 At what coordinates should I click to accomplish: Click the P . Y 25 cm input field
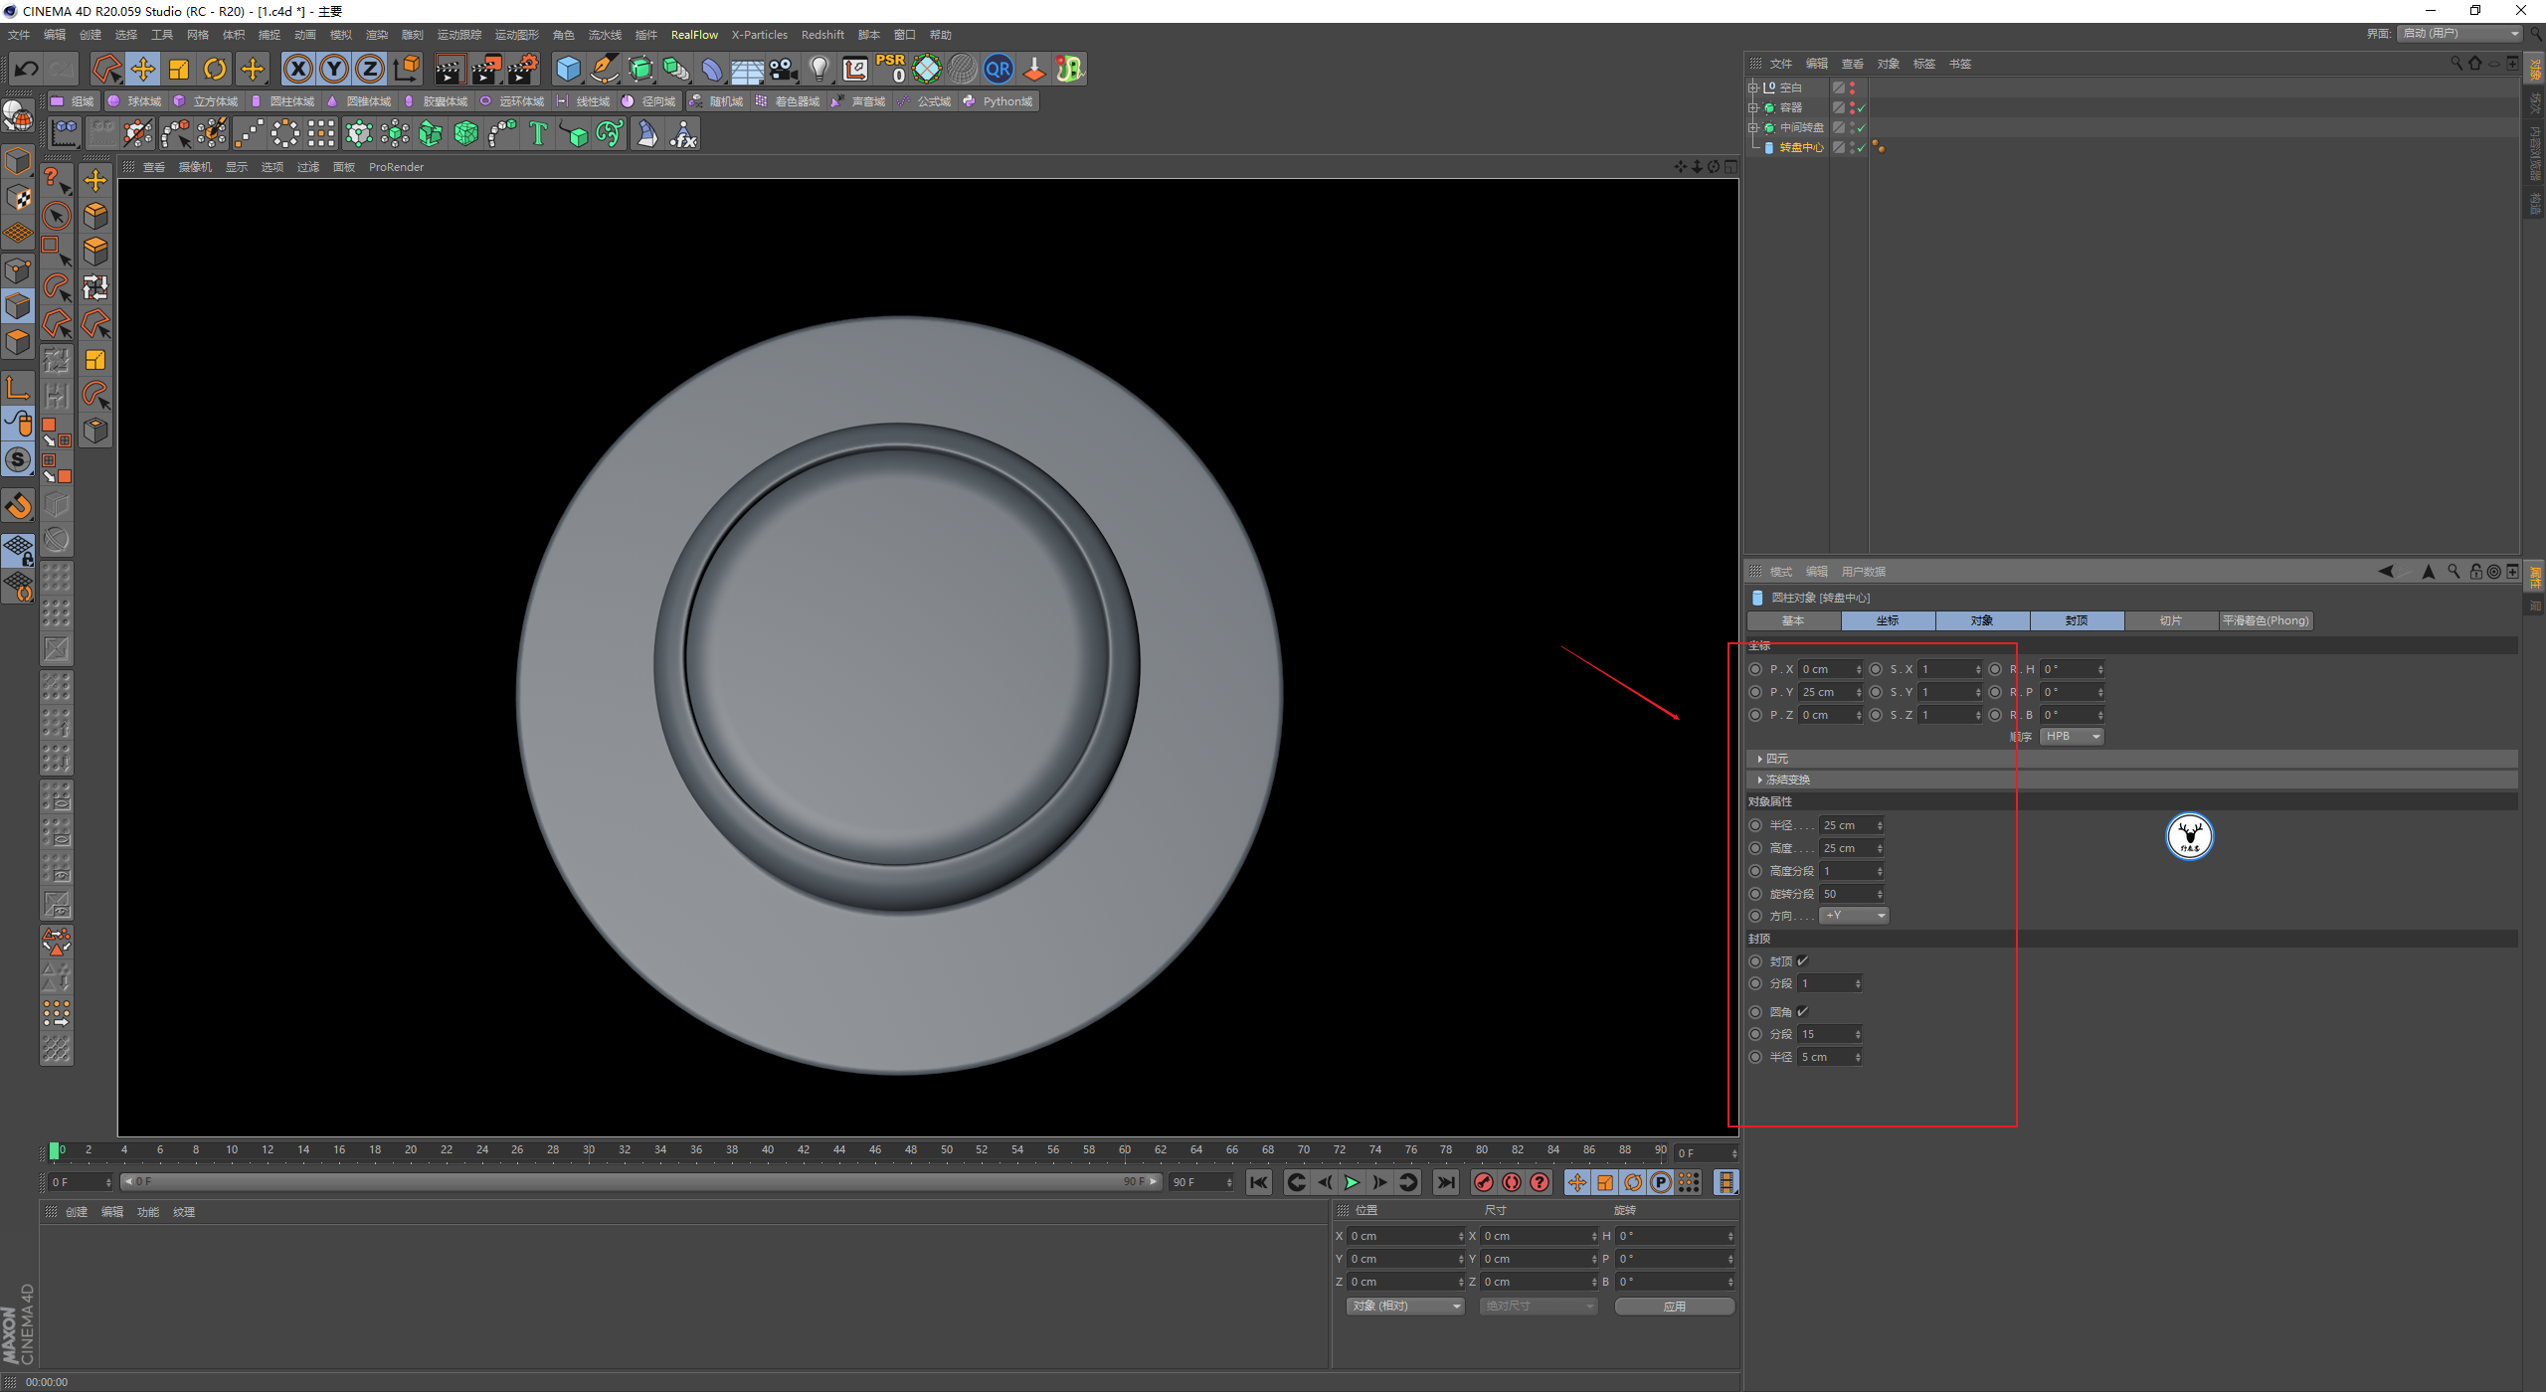(x=1830, y=692)
